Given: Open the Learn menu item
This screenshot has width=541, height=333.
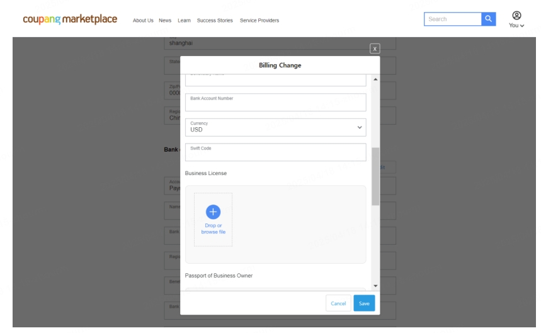Looking at the screenshot, I should pyautogui.click(x=185, y=20).
